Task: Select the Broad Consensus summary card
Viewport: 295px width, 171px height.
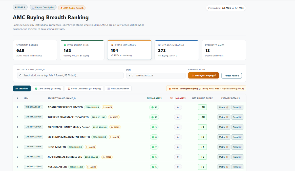Action: click(129, 50)
